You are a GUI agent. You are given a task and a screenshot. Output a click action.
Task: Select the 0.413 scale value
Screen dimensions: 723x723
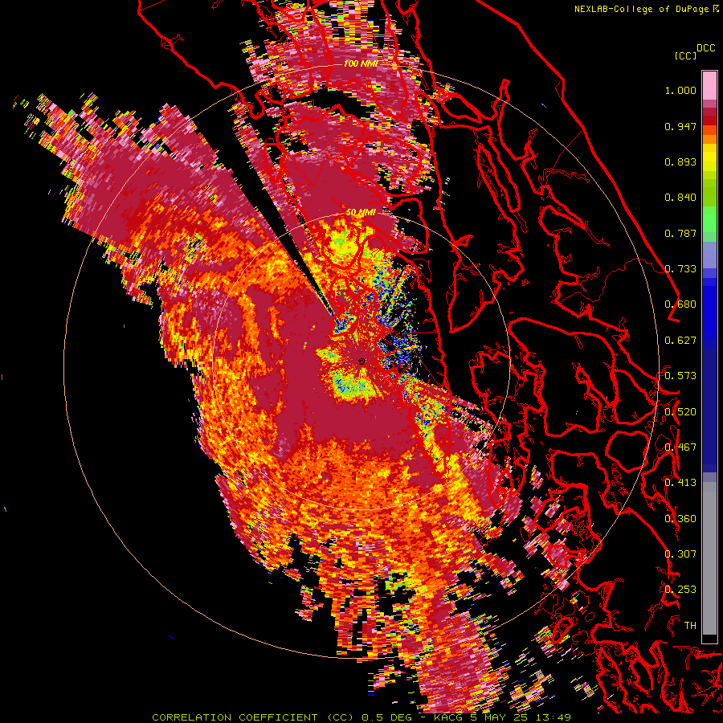pos(680,483)
